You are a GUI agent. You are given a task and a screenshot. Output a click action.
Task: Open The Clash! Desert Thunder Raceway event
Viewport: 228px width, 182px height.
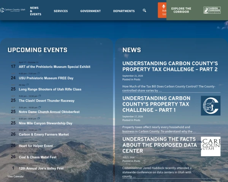click(x=46, y=101)
